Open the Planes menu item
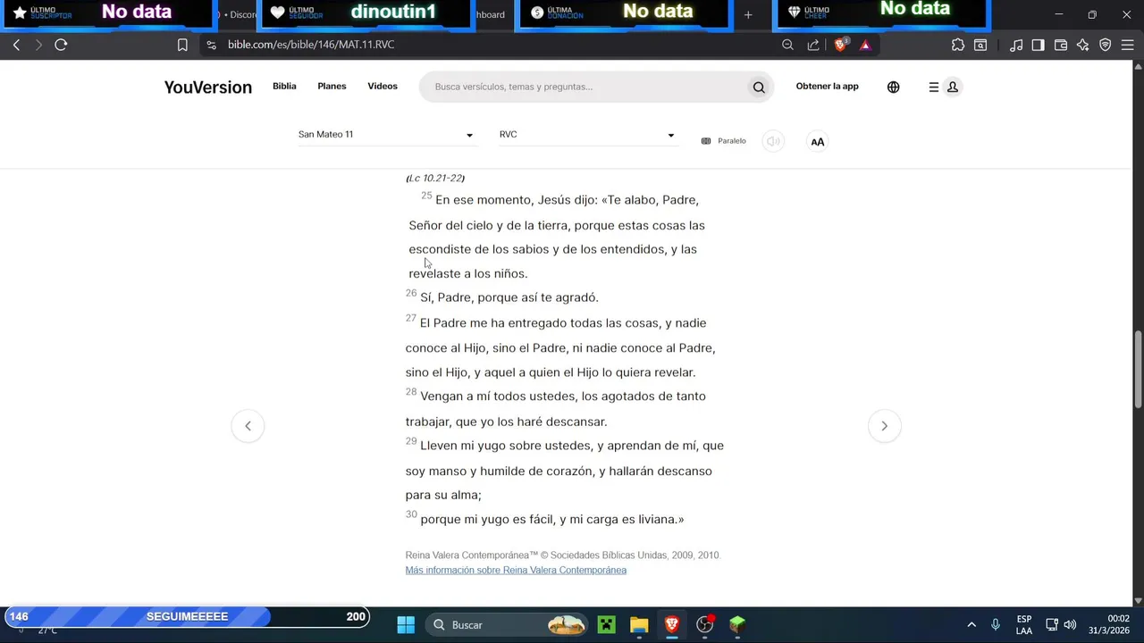Screen dimensions: 1144x643 332,87
